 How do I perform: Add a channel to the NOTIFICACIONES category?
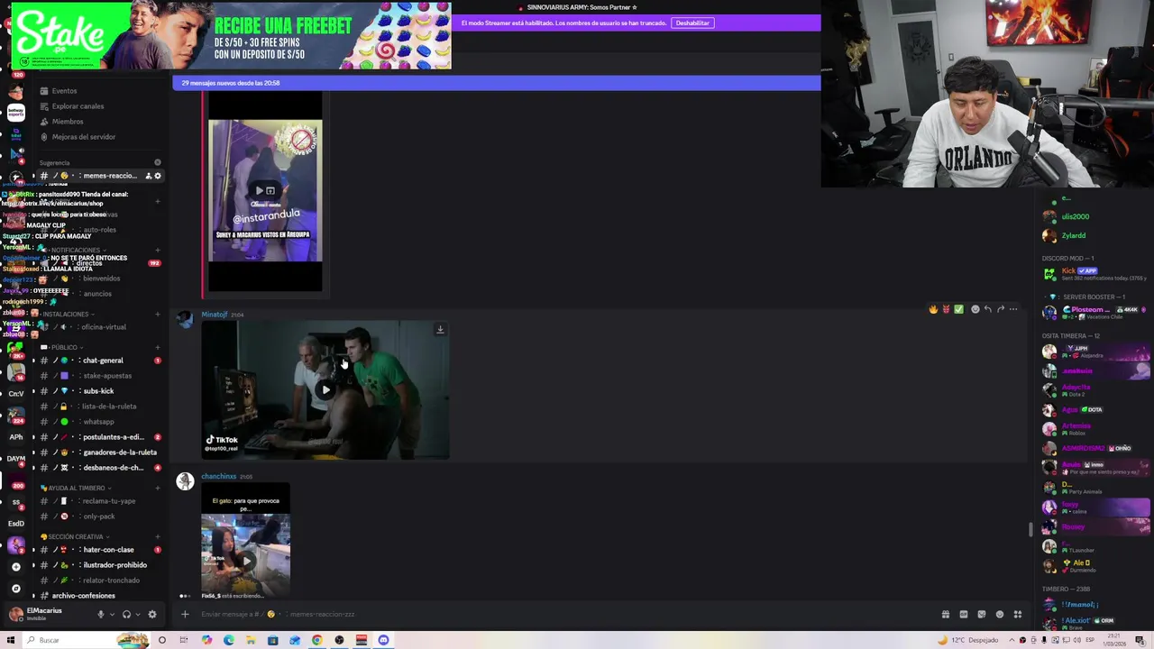click(158, 250)
